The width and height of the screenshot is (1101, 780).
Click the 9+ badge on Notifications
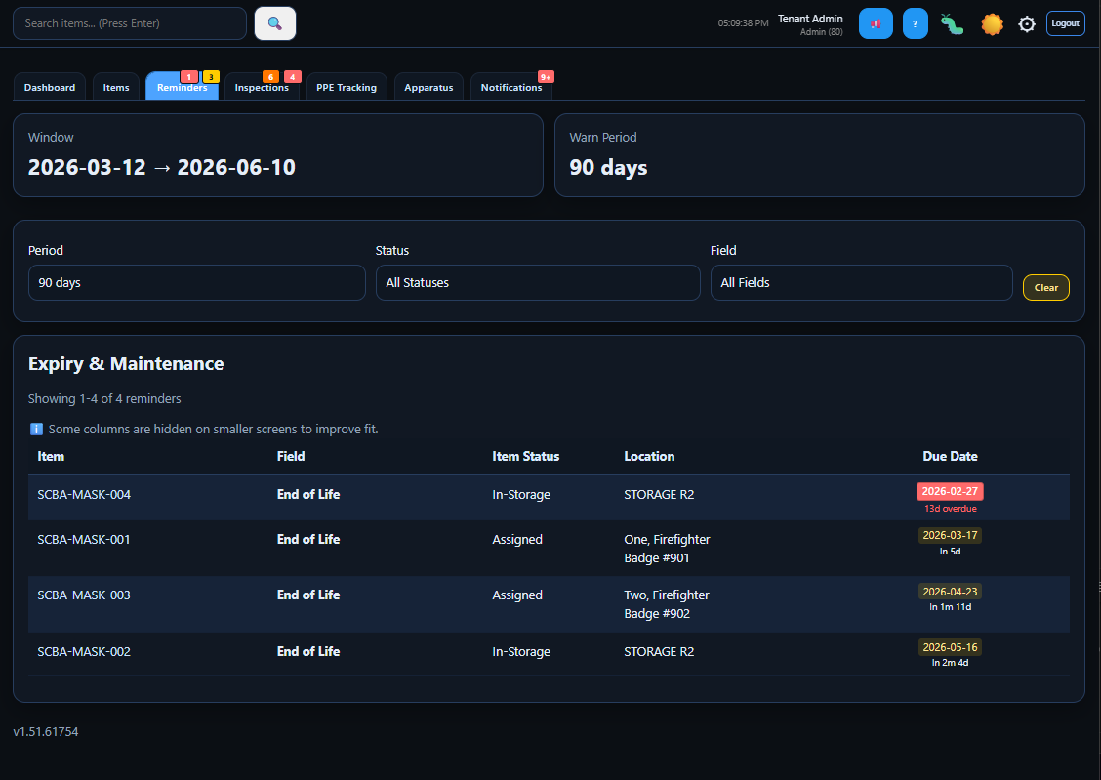tap(546, 75)
